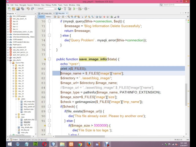Screen dimensions: 196x147
Task: Click the Windows Start button
Action: pos(9,144)
